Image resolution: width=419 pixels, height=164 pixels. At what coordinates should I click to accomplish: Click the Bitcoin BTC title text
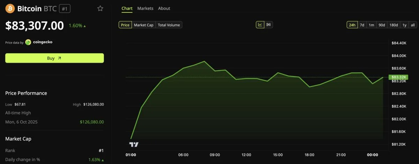pos(37,8)
